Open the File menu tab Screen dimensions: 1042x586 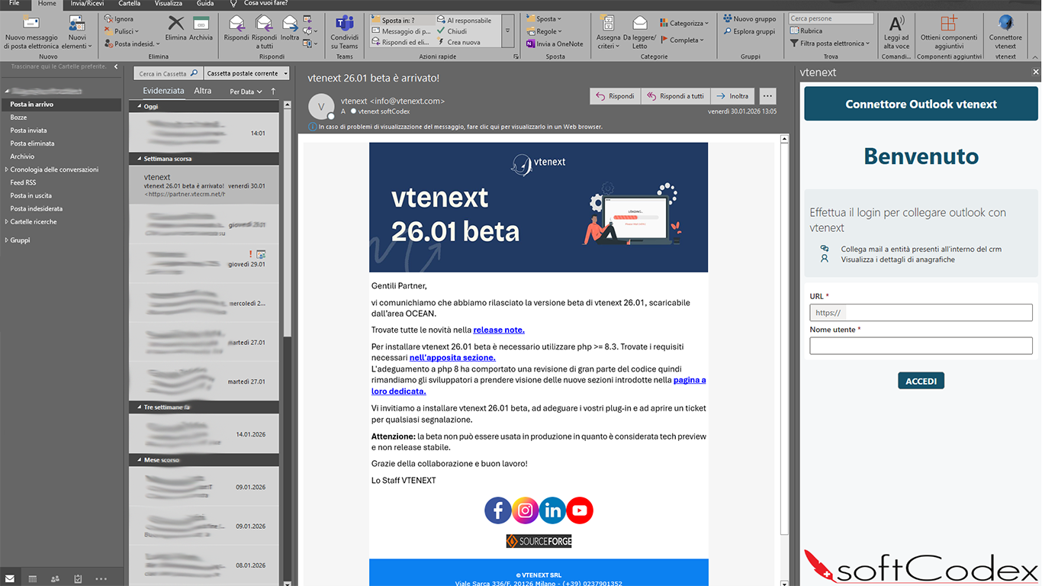pyautogui.click(x=14, y=4)
